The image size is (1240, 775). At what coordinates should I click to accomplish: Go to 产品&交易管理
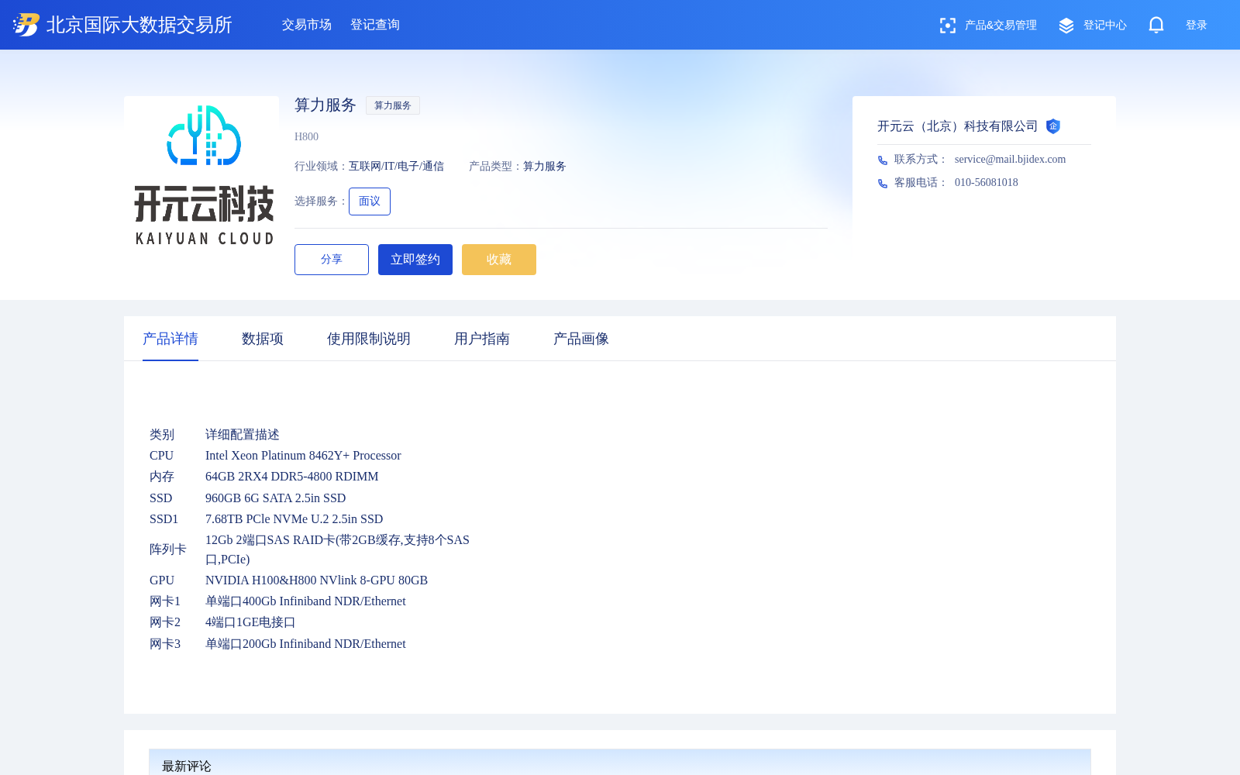point(1001,26)
